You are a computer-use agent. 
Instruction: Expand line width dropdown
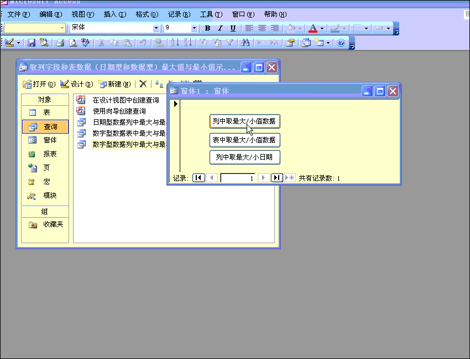(x=366, y=29)
